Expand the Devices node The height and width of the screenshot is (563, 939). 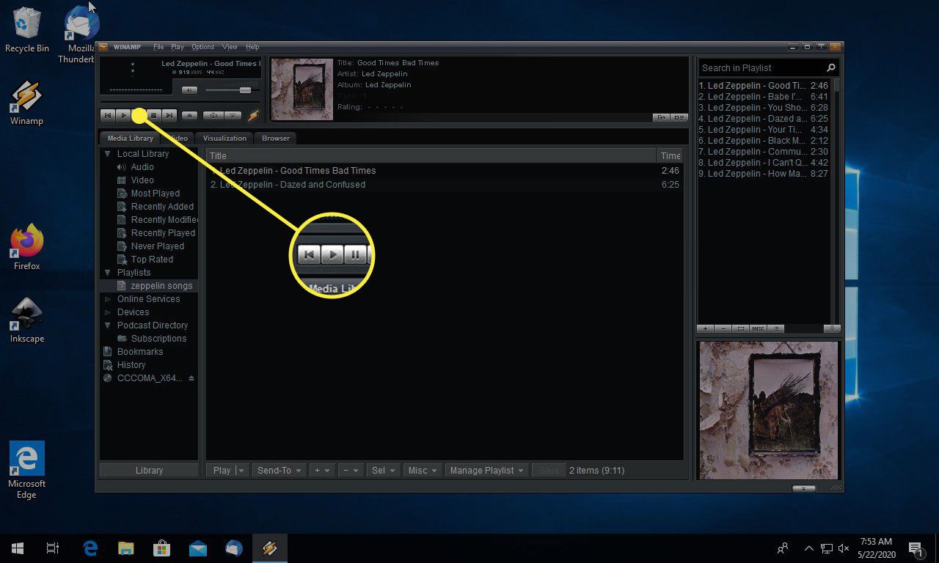pyautogui.click(x=108, y=312)
